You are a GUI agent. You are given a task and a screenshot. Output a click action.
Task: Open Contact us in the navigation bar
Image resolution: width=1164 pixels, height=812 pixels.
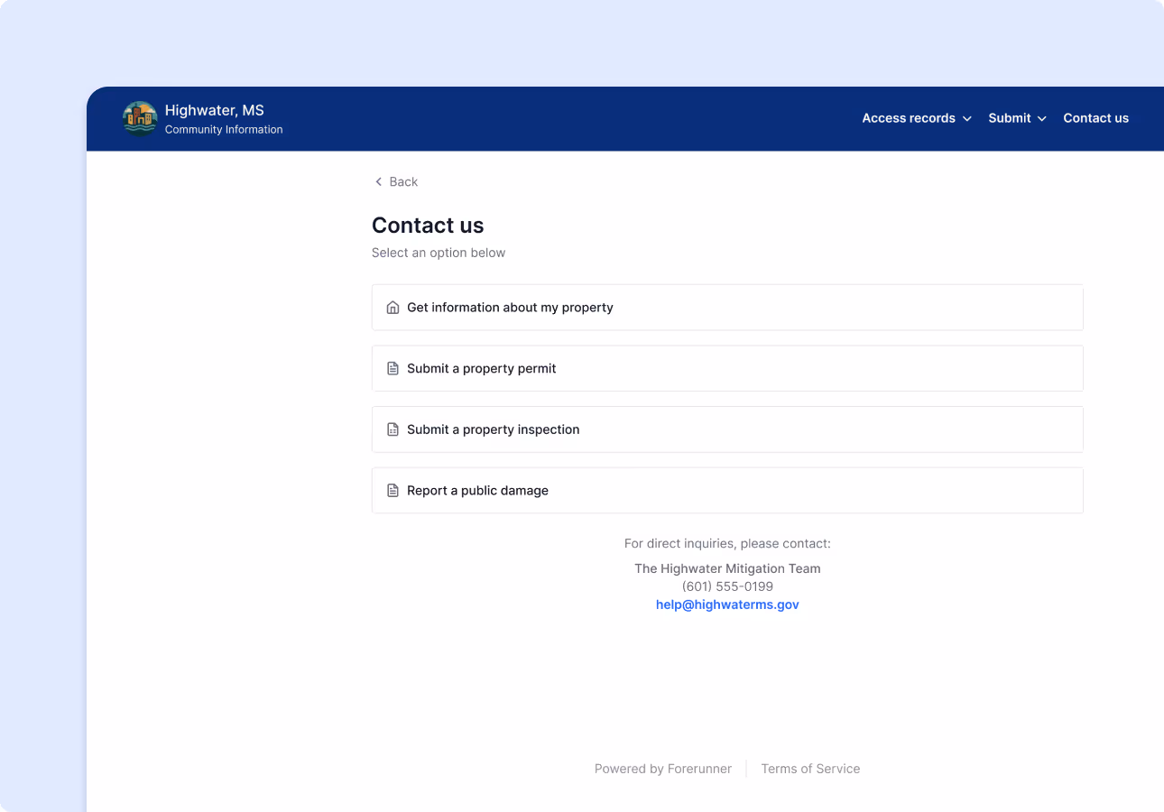click(1095, 118)
